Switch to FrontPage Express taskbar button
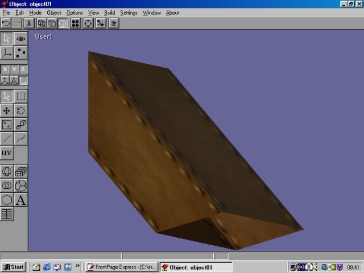The height and width of the screenshot is (273, 364). pos(121,267)
